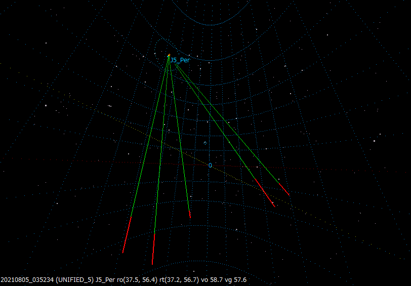Select the orange radiant point marker
411x286 pixels.
[169, 55]
